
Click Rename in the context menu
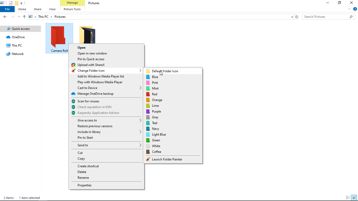point(83,178)
